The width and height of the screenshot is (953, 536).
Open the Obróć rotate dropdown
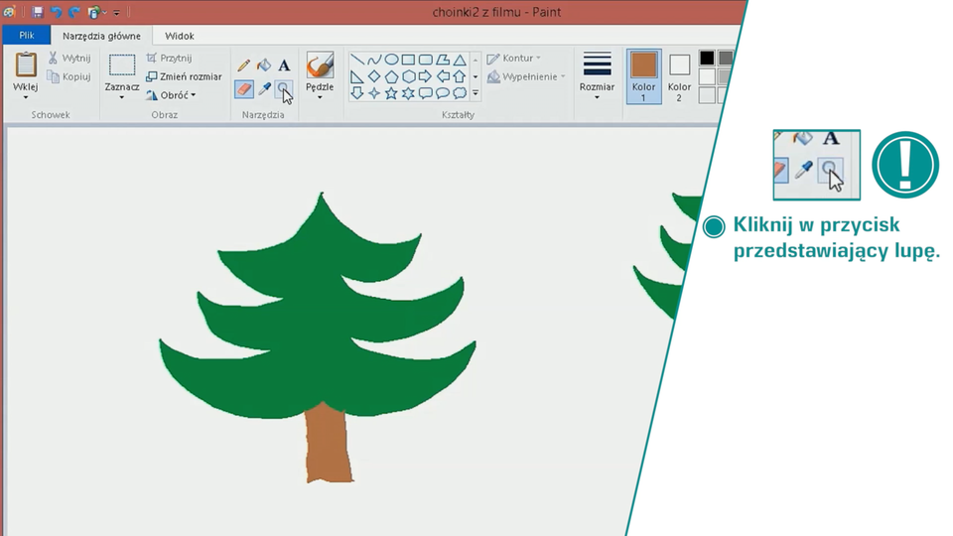(171, 95)
